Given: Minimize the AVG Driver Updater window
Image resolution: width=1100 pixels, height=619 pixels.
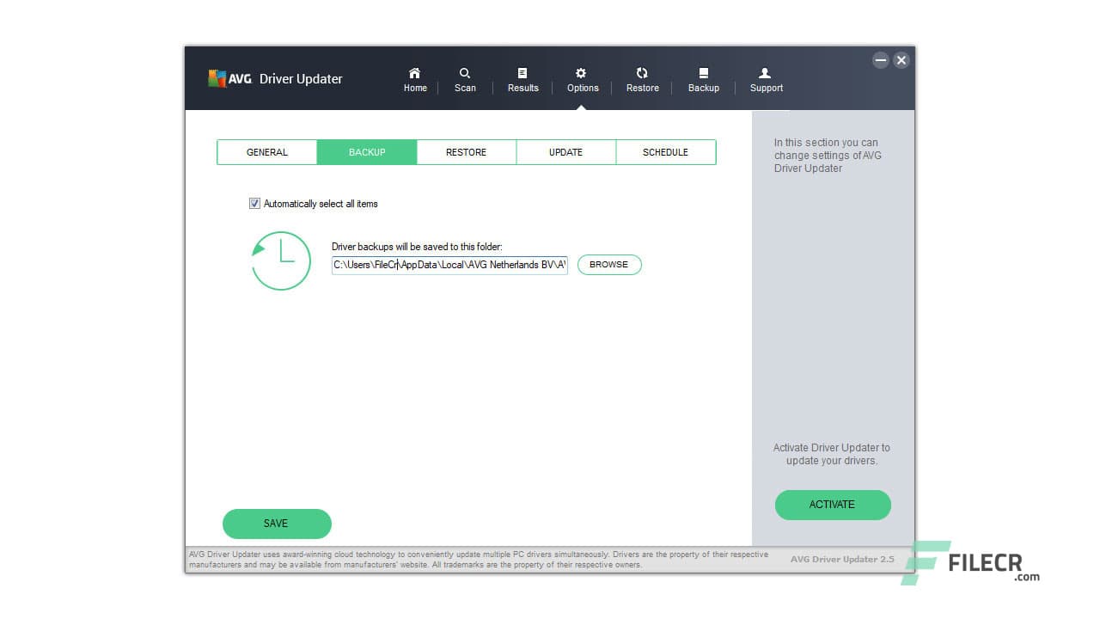Looking at the screenshot, I should (x=881, y=60).
